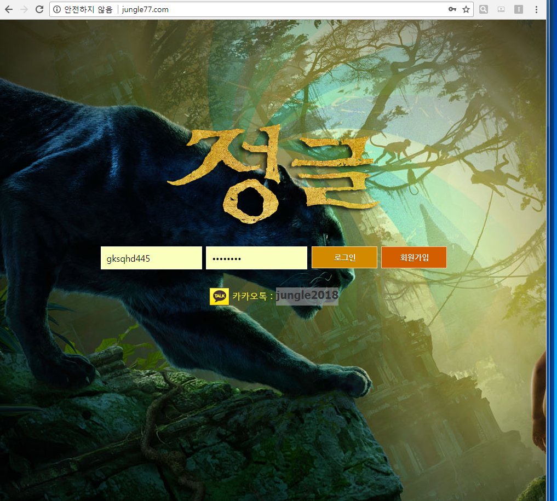Click the 로그인 login button

(x=344, y=257)
